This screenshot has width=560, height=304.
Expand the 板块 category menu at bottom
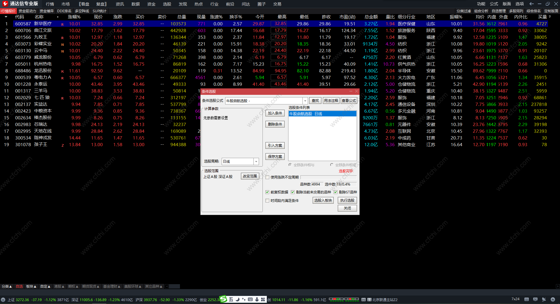[31, 286]
